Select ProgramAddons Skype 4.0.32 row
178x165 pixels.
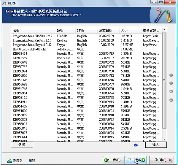[x=87, y=45]
